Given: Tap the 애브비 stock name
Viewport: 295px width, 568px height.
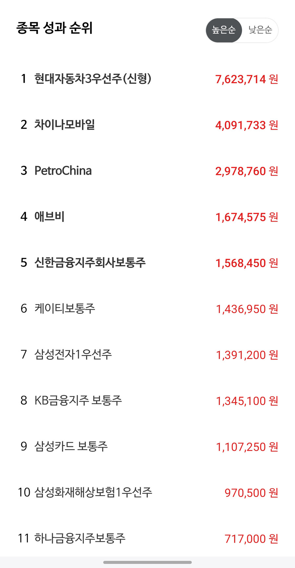Looking at the screenshot, I should 49,217.
